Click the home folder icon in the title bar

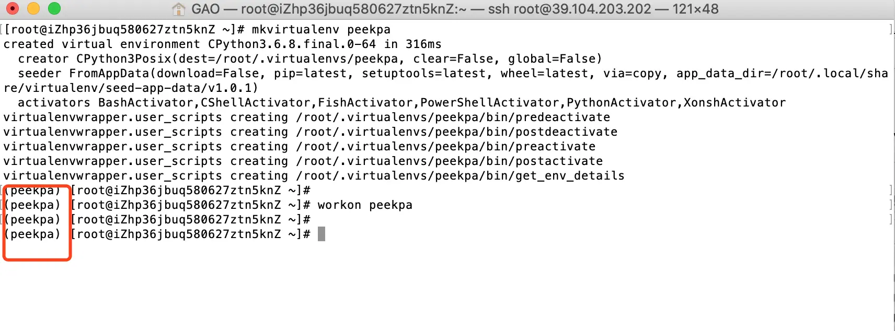coord(179,9)
